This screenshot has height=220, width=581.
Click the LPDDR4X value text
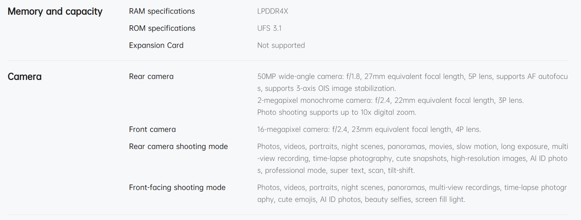pos(273,11)
